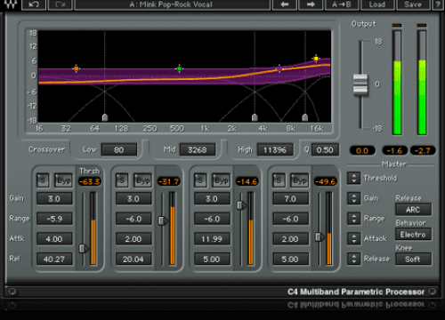
Task: Click the Output gain fader handle
Action: tap(360, 85)
